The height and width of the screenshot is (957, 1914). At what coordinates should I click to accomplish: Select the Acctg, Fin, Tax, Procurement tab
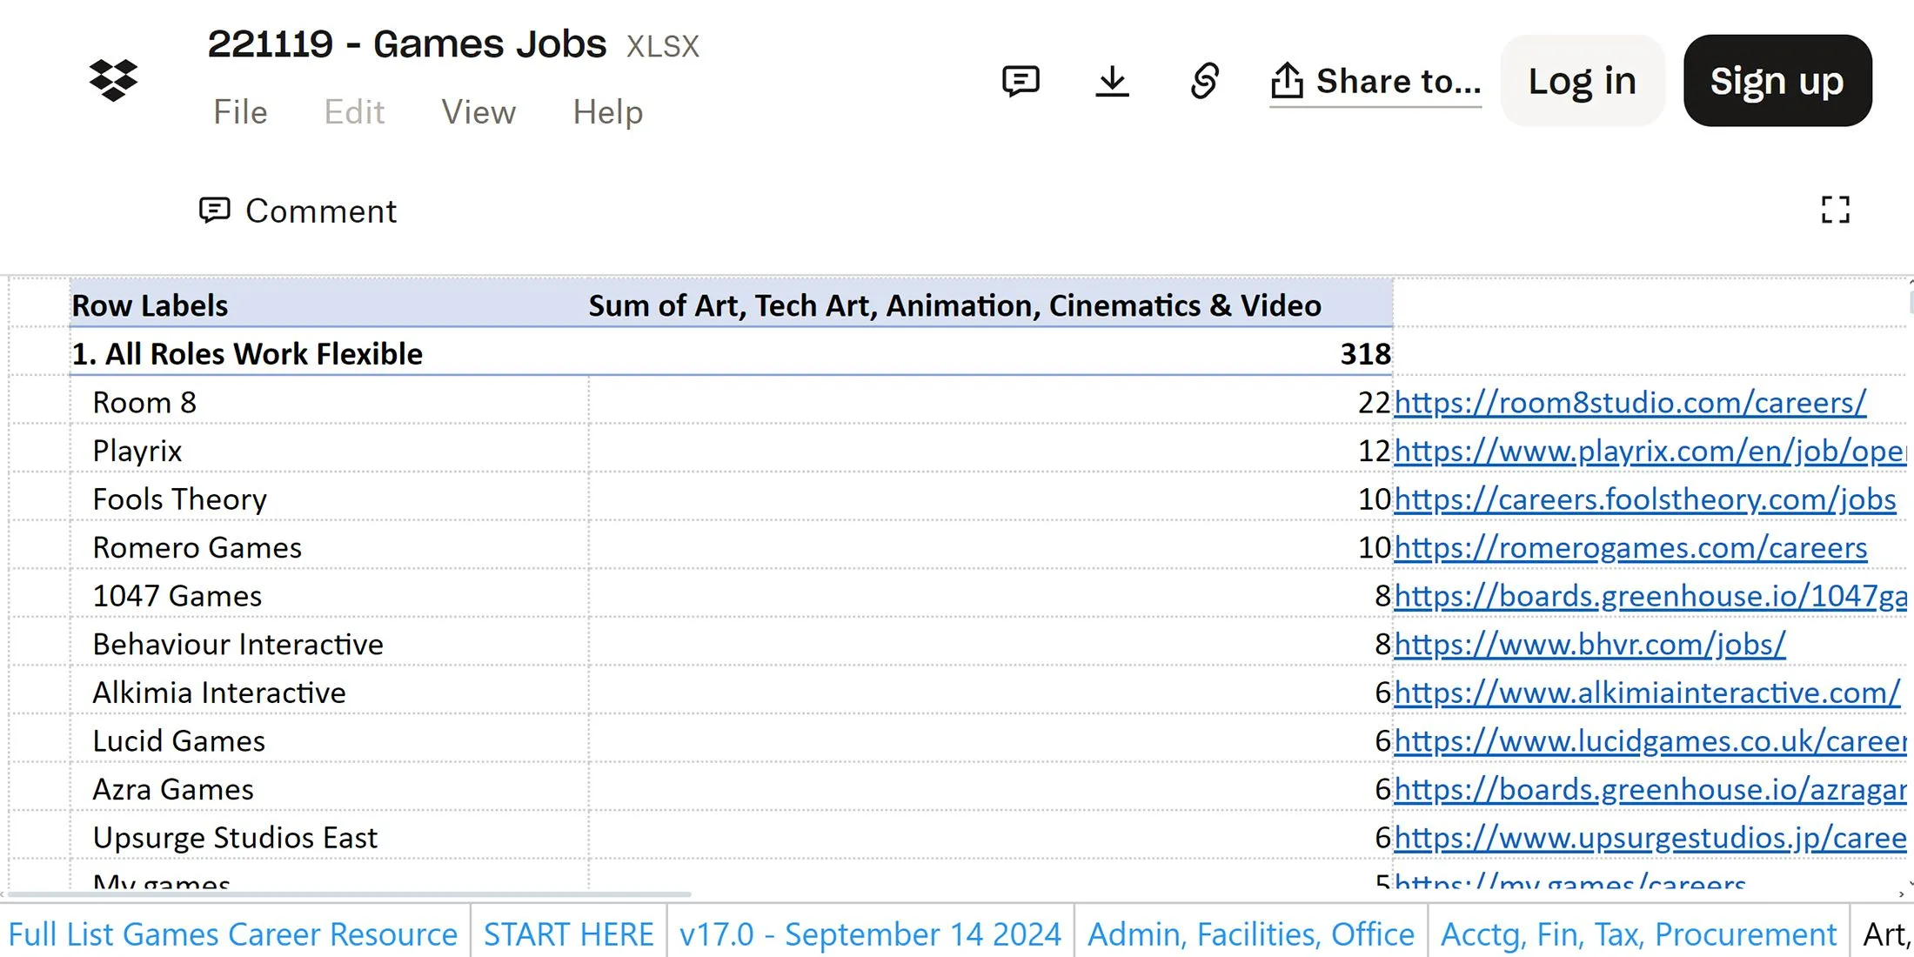point(1638,934)
